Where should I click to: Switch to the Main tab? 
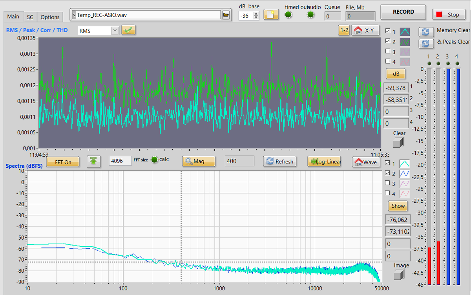coord(13,16)
